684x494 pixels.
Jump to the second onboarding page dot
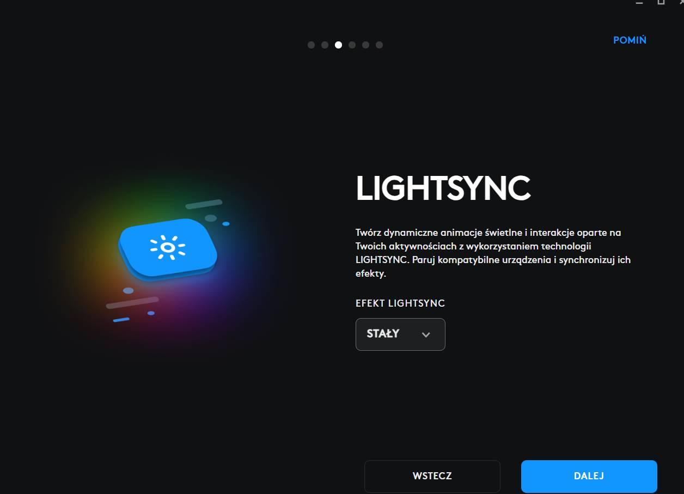tap(325, 45)
